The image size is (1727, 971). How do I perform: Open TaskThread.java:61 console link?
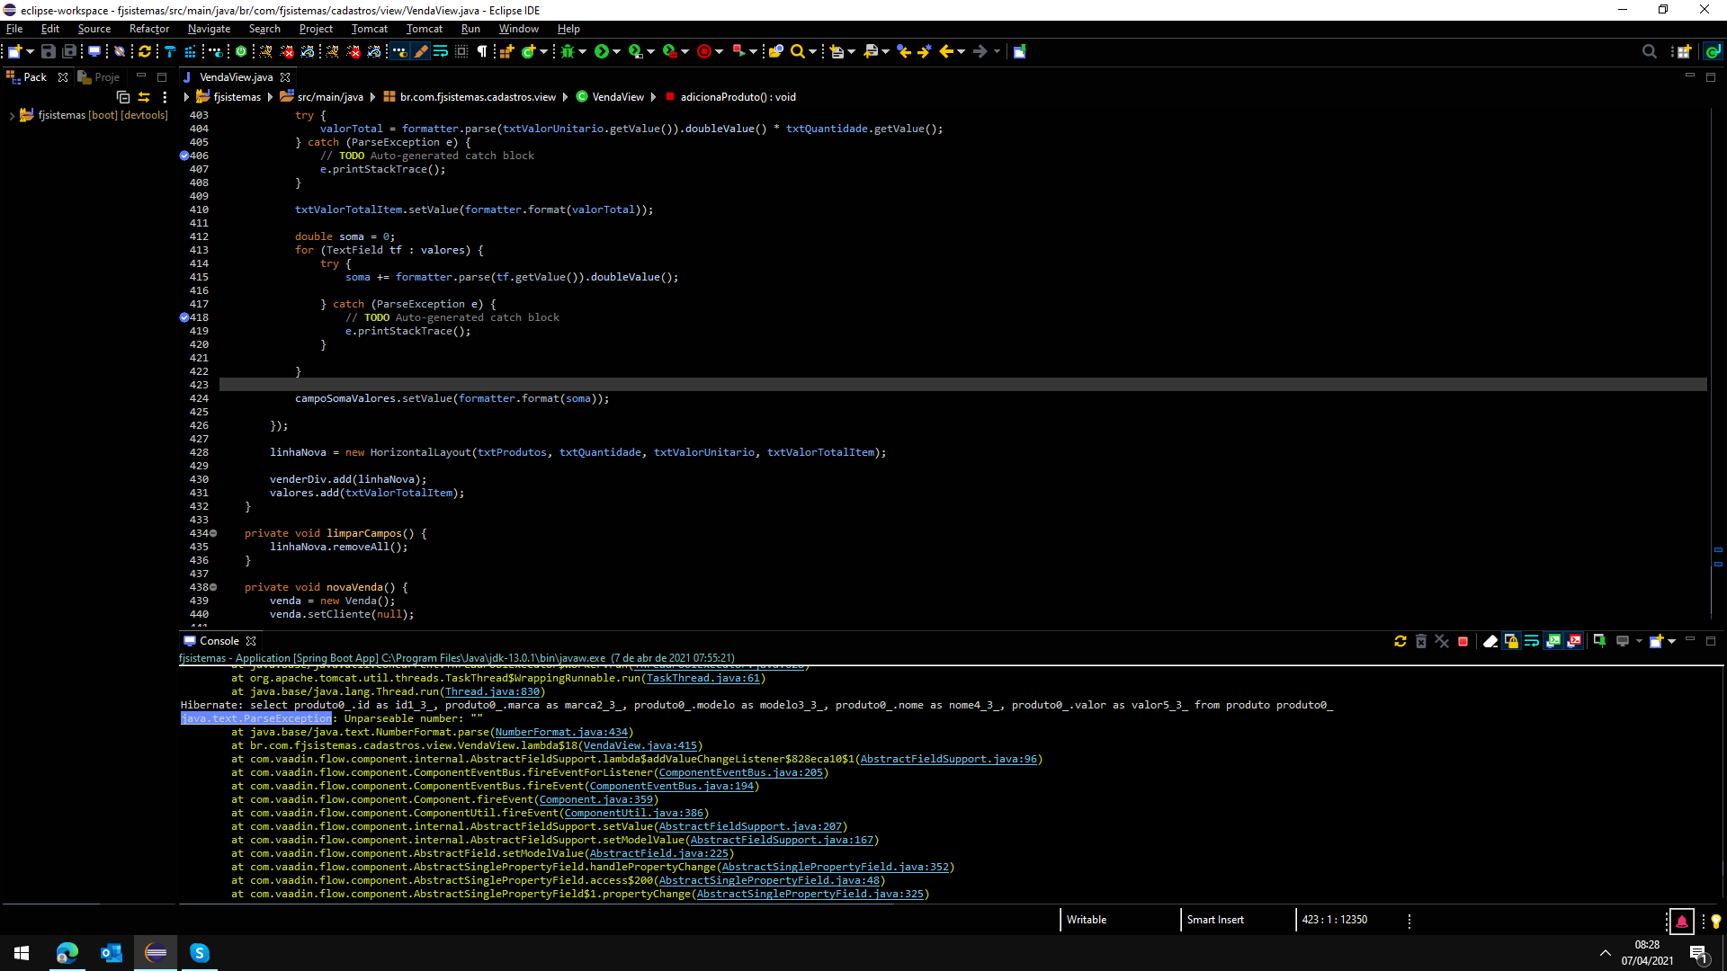[703, 678]
